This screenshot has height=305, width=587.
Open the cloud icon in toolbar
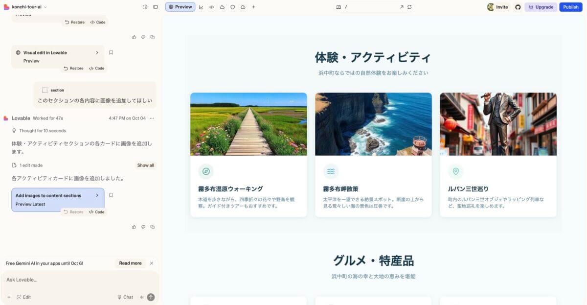tap(222, 7)
